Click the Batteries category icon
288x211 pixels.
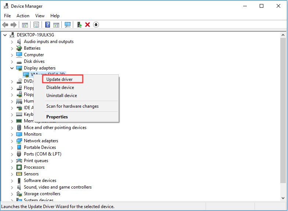click(19, 48)
